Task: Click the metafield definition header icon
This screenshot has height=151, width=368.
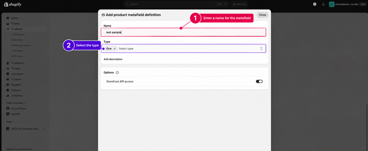Action: point(103,15)
